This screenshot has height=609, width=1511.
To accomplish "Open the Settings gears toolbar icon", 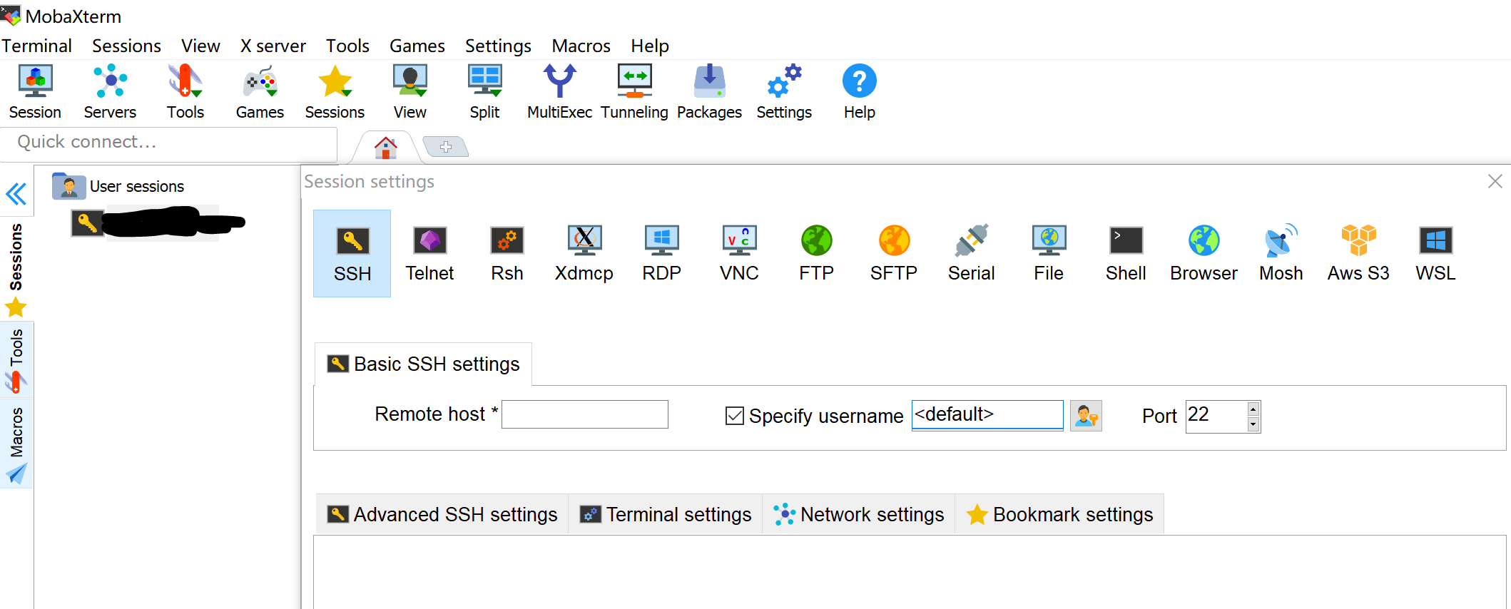I will tap(784, 92).
